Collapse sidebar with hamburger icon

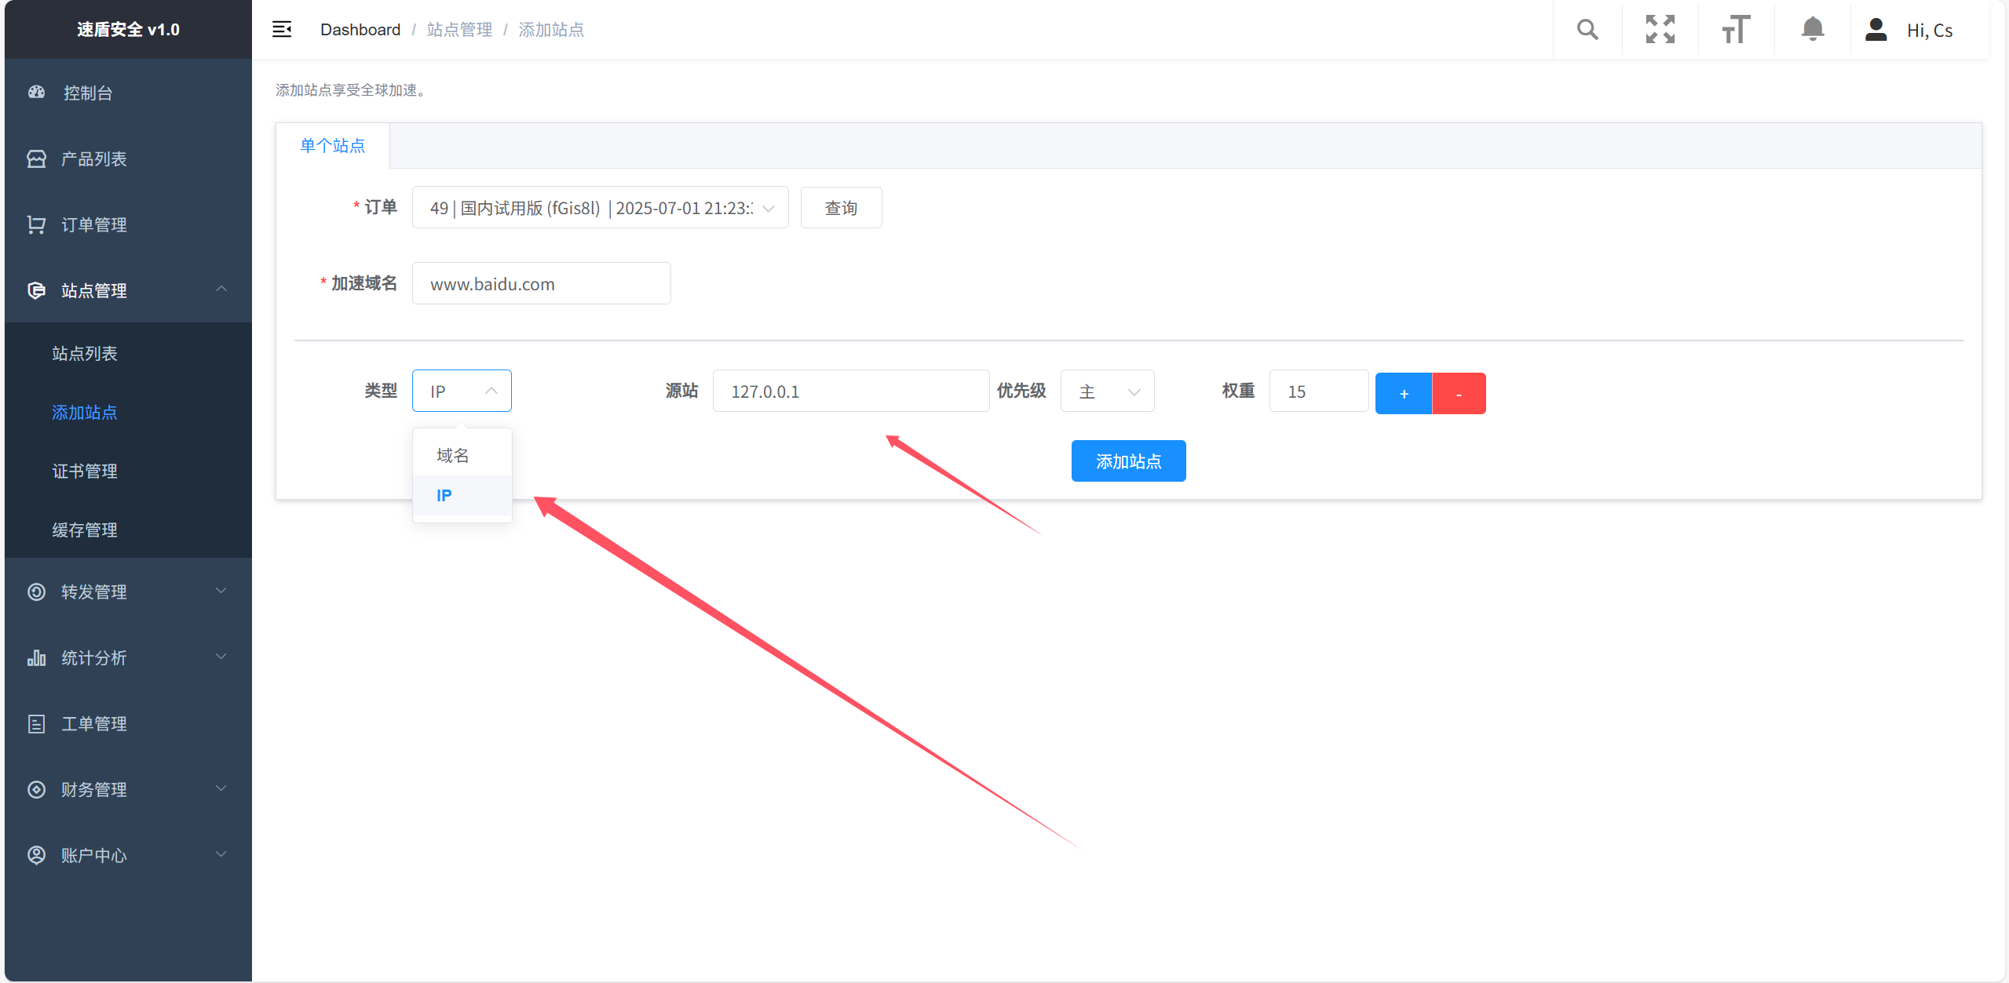tap(282, 30)
